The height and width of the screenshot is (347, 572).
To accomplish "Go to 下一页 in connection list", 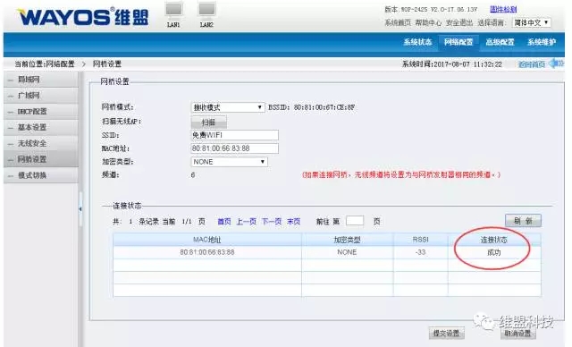I will coord(272,222).
